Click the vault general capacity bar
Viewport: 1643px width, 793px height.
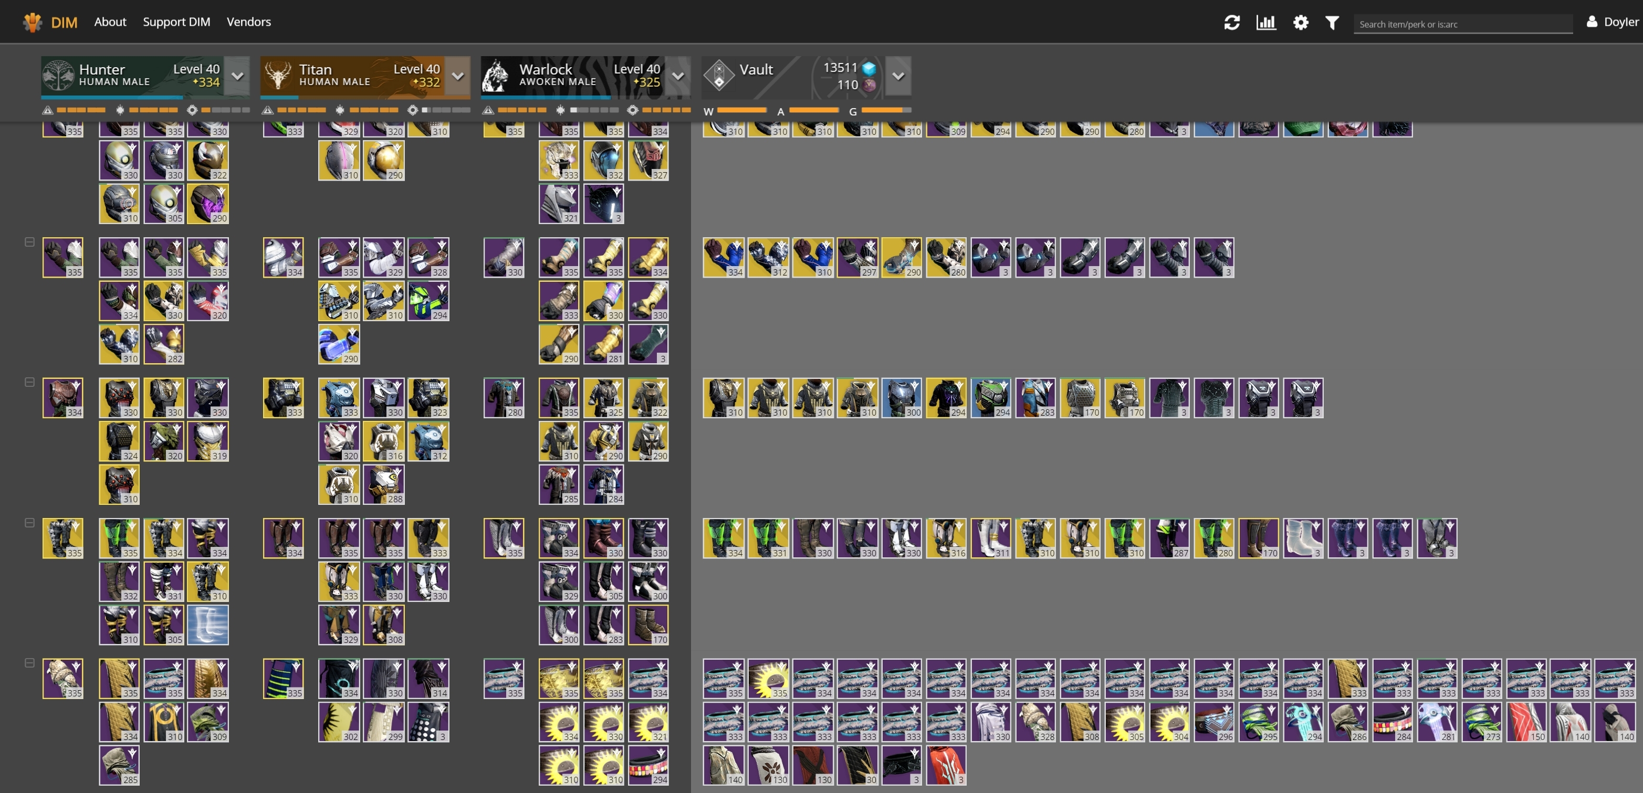coord(886,110)
